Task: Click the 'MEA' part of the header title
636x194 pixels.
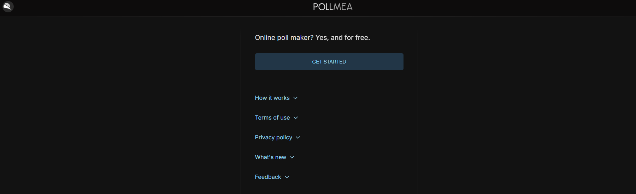Action: click(x=343, y=7)
